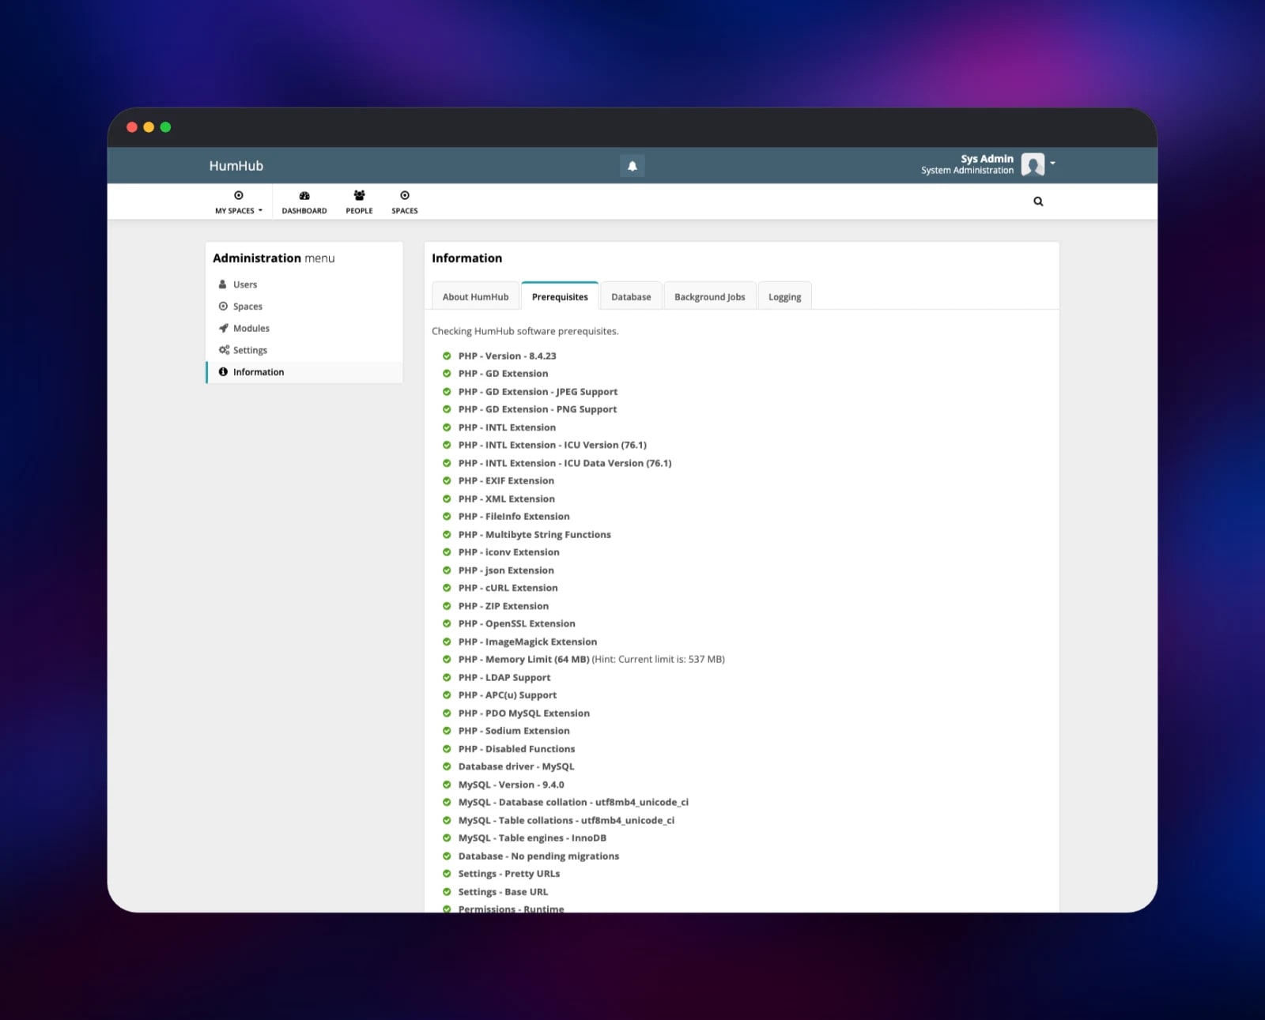
Task: Open the Logging tab
Action: pos(785,297)
